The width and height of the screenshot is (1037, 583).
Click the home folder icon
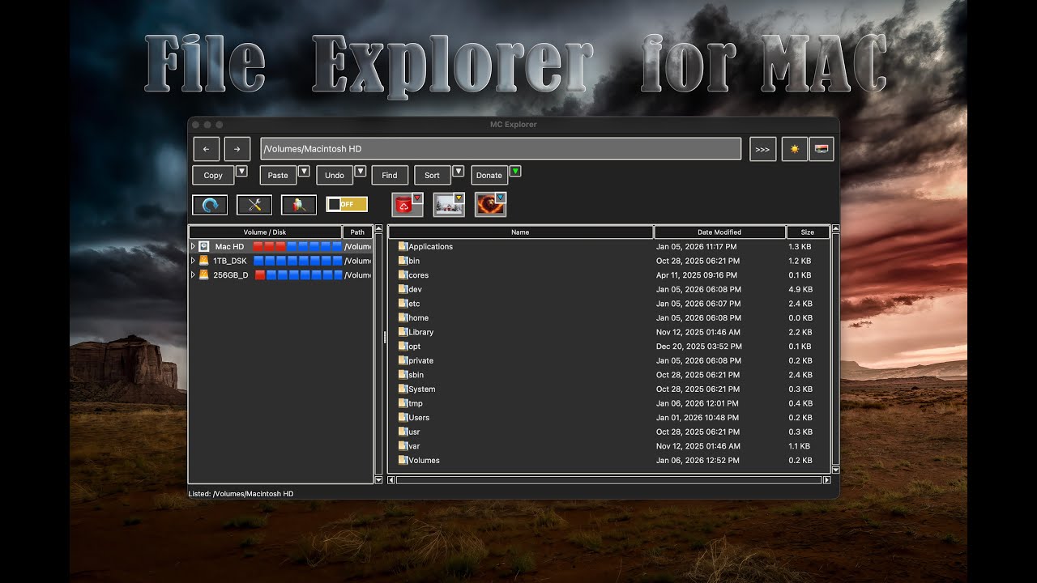tap(403, 318)
